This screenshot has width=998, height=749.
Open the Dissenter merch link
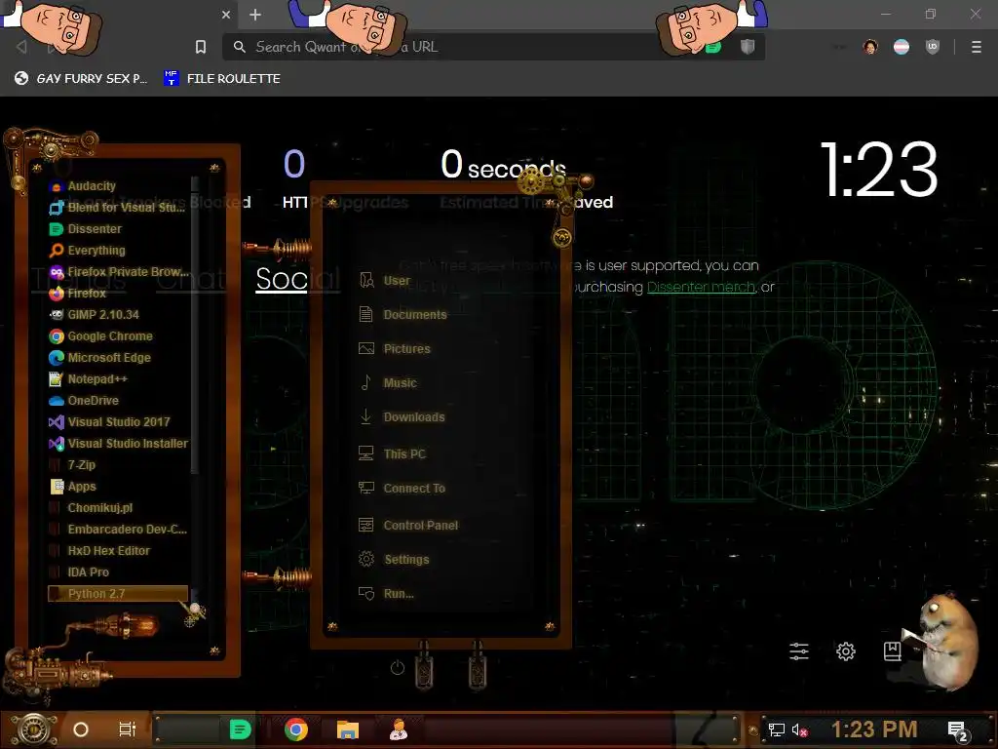click(701, 288)
